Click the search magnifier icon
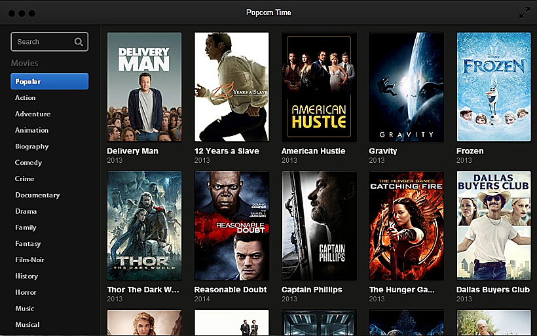Screen dimensions: 537x336 tap(79, 42)
